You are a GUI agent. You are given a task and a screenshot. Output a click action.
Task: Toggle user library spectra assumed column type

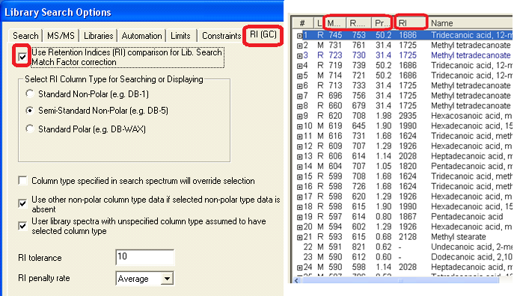pos(22,226)
